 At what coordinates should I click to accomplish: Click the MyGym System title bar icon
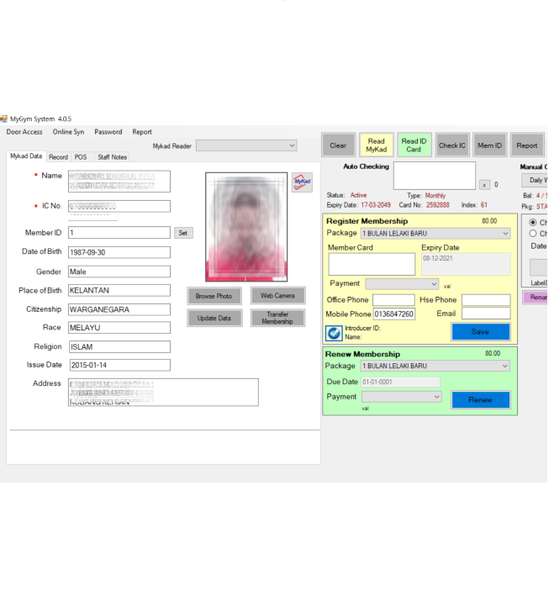tap(3, 119)
